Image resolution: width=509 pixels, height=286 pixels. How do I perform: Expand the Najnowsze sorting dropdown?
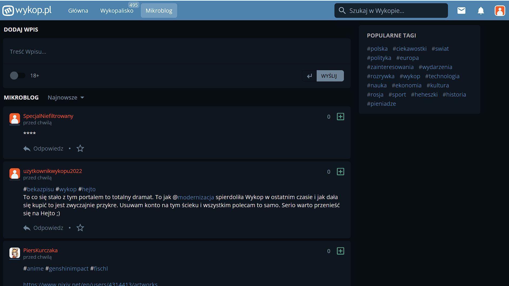click(66, 97)
